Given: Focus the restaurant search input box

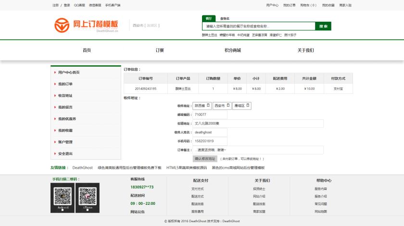Looking at the screenshot, I should [x=259, y=26].
